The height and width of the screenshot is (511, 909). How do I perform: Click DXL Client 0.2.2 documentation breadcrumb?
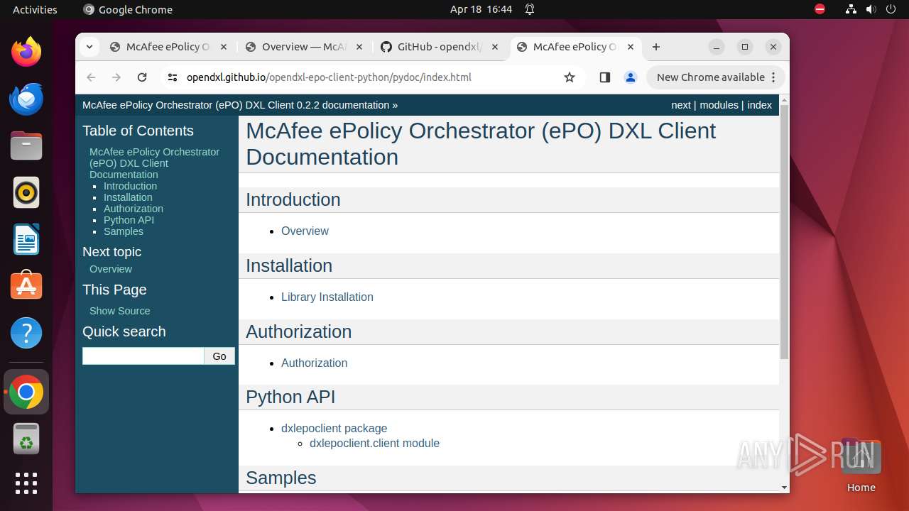236,105
